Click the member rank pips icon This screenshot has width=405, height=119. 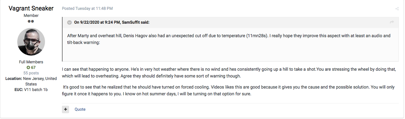[x=31, y=21]
